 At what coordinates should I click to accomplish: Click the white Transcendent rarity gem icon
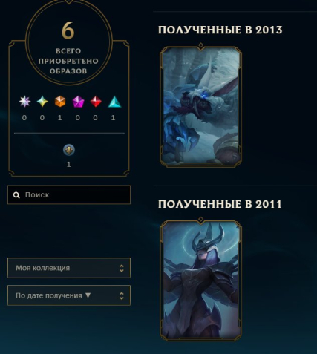(x=24, y=102)
